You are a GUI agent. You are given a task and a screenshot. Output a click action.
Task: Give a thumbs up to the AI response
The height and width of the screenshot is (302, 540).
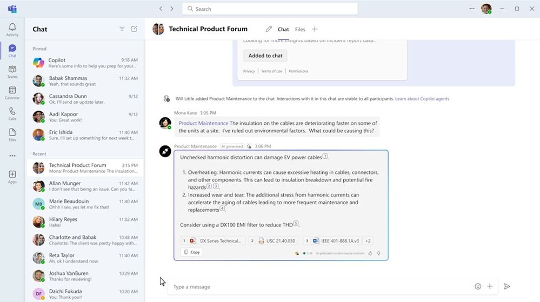370,253
